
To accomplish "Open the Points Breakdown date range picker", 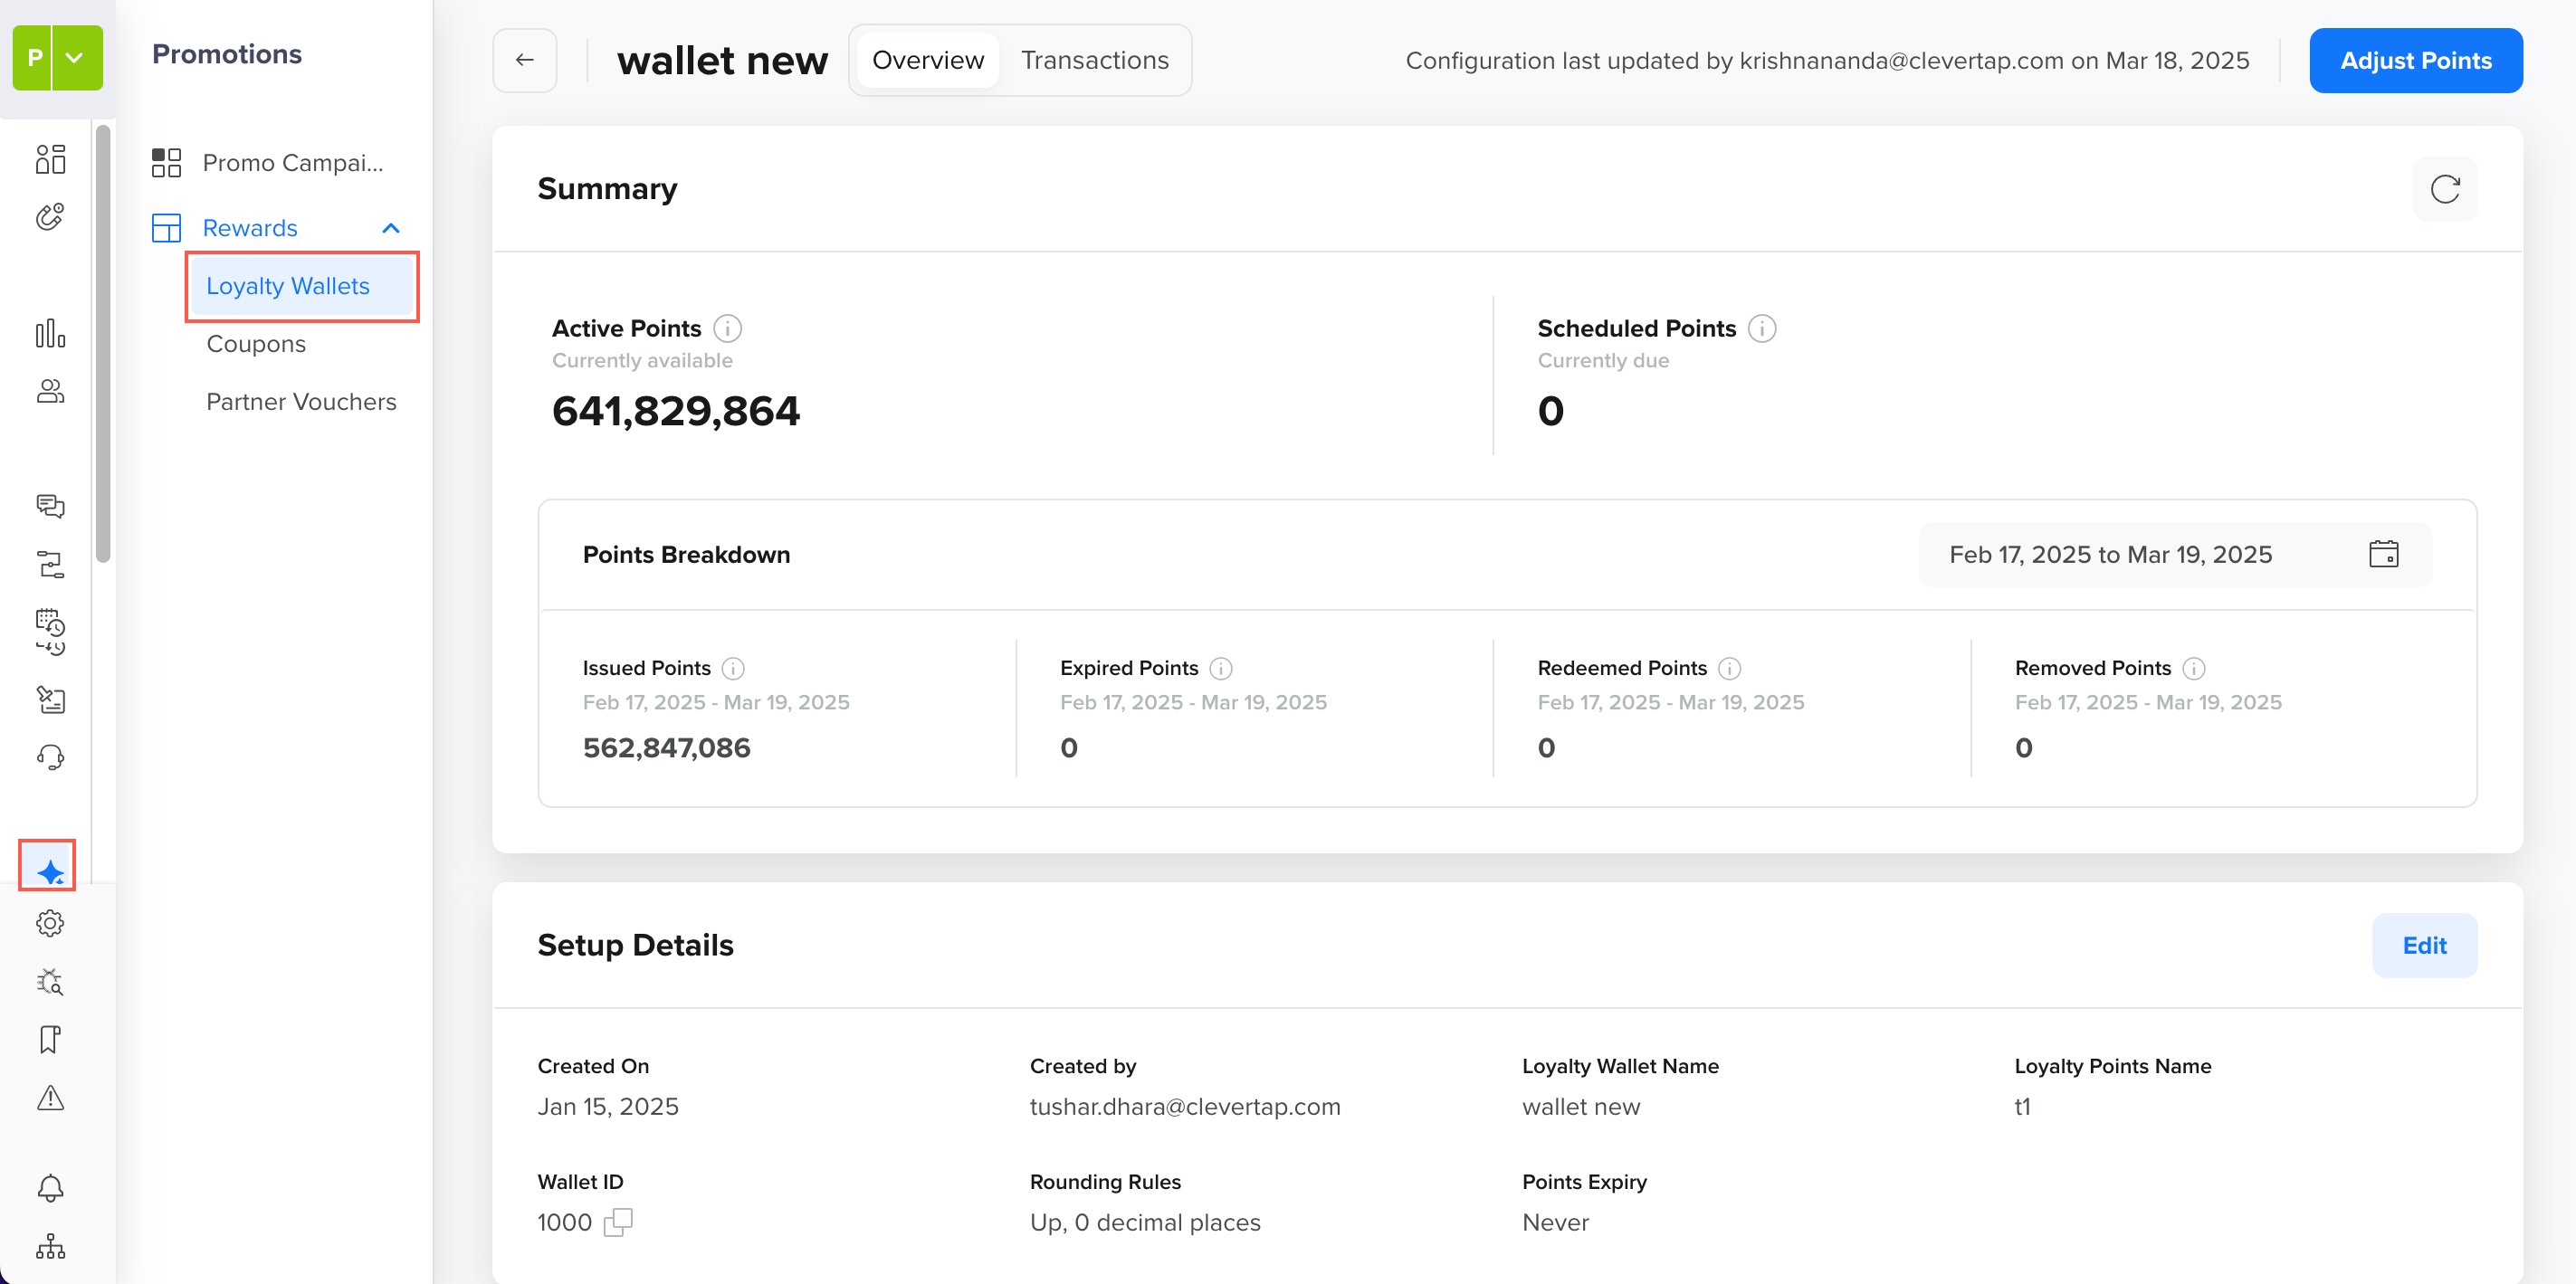I will (2174, 554).
